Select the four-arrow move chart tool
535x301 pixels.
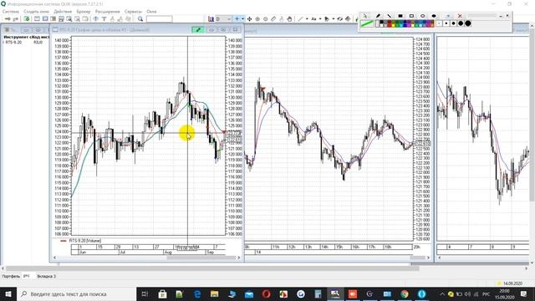point(249,19)
